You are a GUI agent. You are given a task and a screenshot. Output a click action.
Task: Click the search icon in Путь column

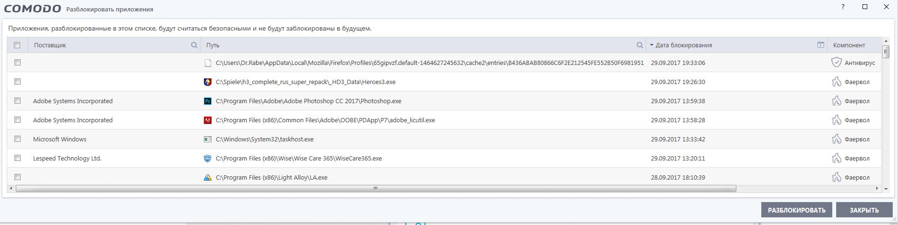coord(639,45)
